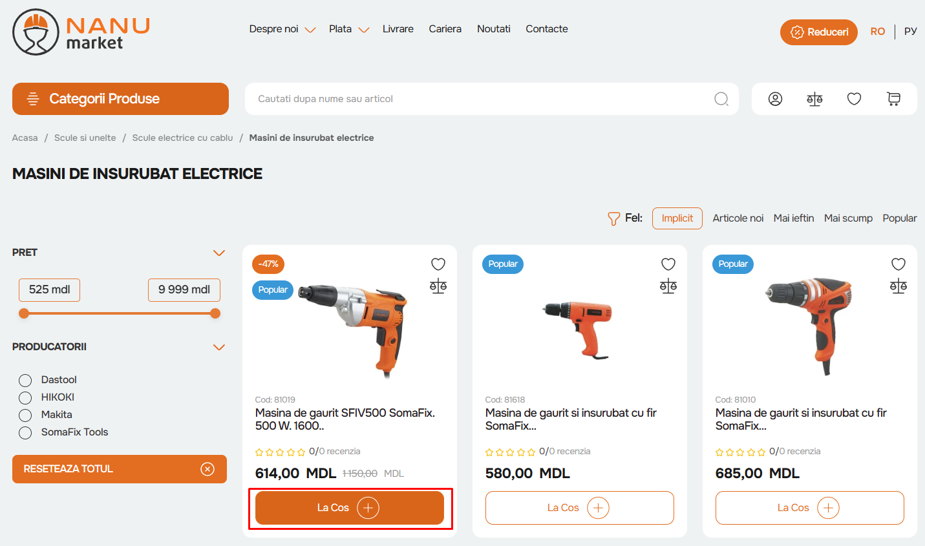Select the Dastool manufacturer option
The height and width of the screenshot is (546, 925).
coord(25,380)
